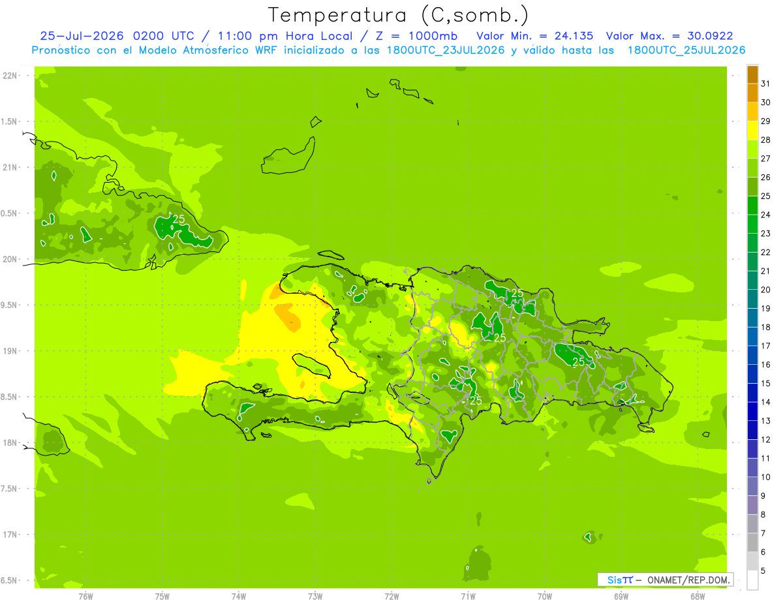The width and height of the screenshot is (783, 605).
Task: Click the '68W' longitude axis label
Action: [698, 597]
